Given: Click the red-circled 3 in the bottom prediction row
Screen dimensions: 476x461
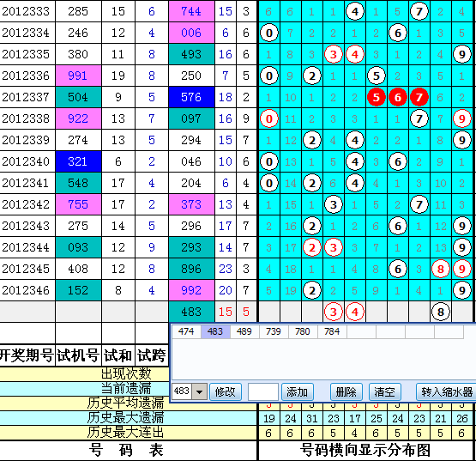Looking at the screenshot, I should pos(334,312).
